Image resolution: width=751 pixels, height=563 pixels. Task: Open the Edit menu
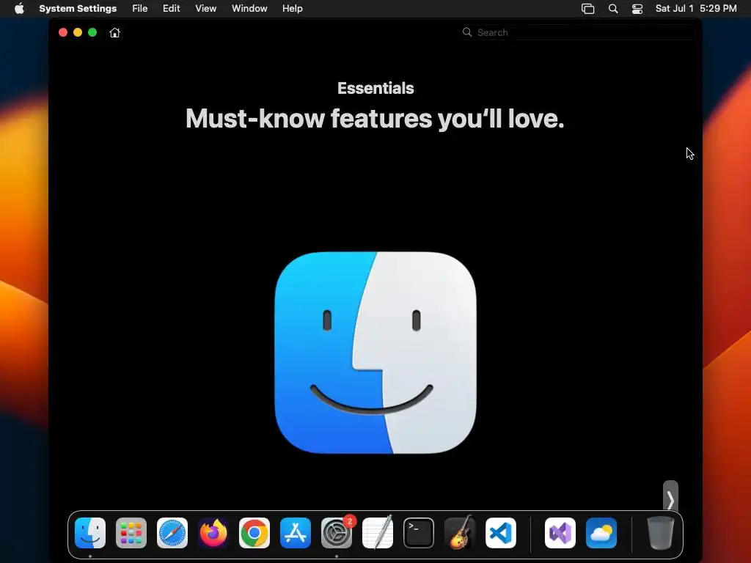pos(171,8)
